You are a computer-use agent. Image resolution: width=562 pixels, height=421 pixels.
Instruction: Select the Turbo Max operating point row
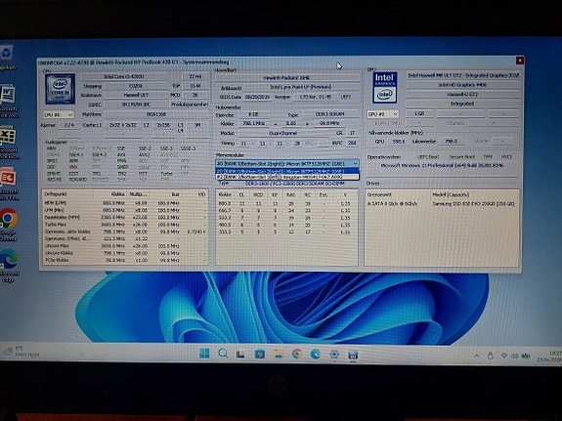tap(125, 225)
